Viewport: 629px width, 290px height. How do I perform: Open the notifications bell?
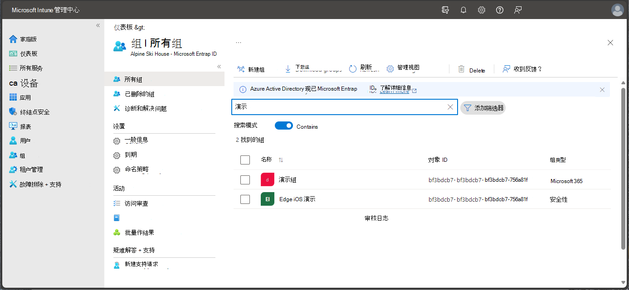(463, 10)
